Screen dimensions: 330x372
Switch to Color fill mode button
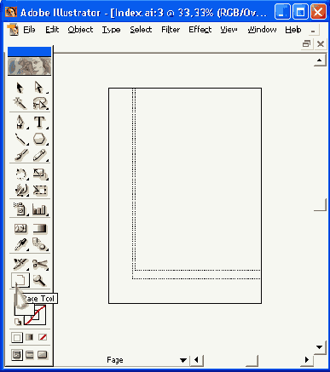click(17, 338)
